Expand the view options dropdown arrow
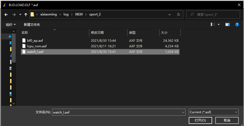The image size is (244, 126). [x=219, y=24]
